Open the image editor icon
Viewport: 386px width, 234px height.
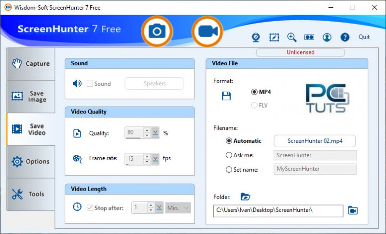pyautogui.click(x=274, y=38)
